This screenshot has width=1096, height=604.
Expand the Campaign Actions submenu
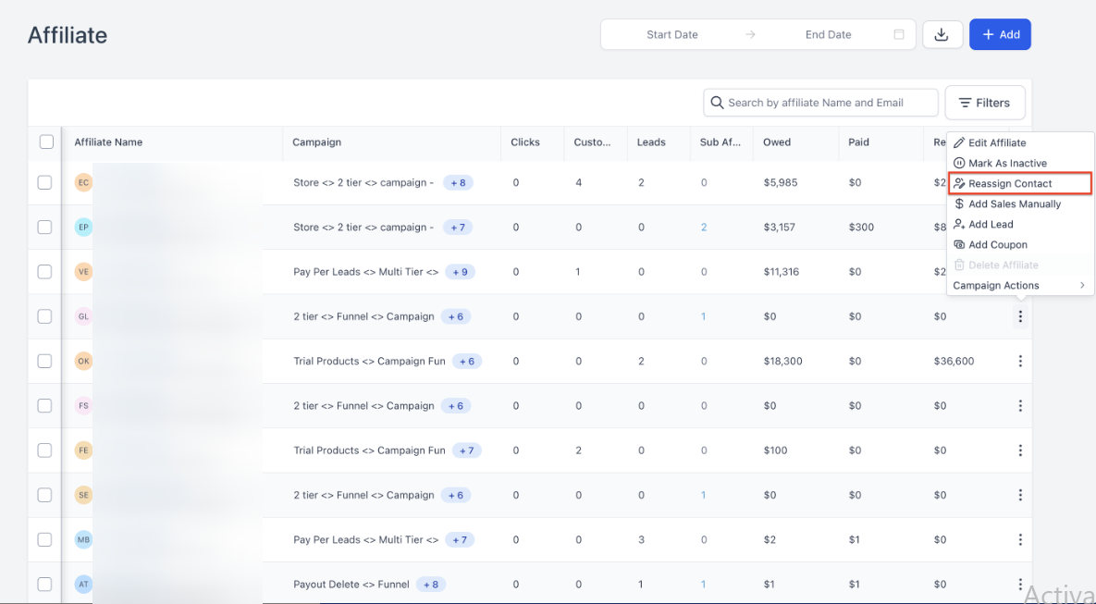1019,286
